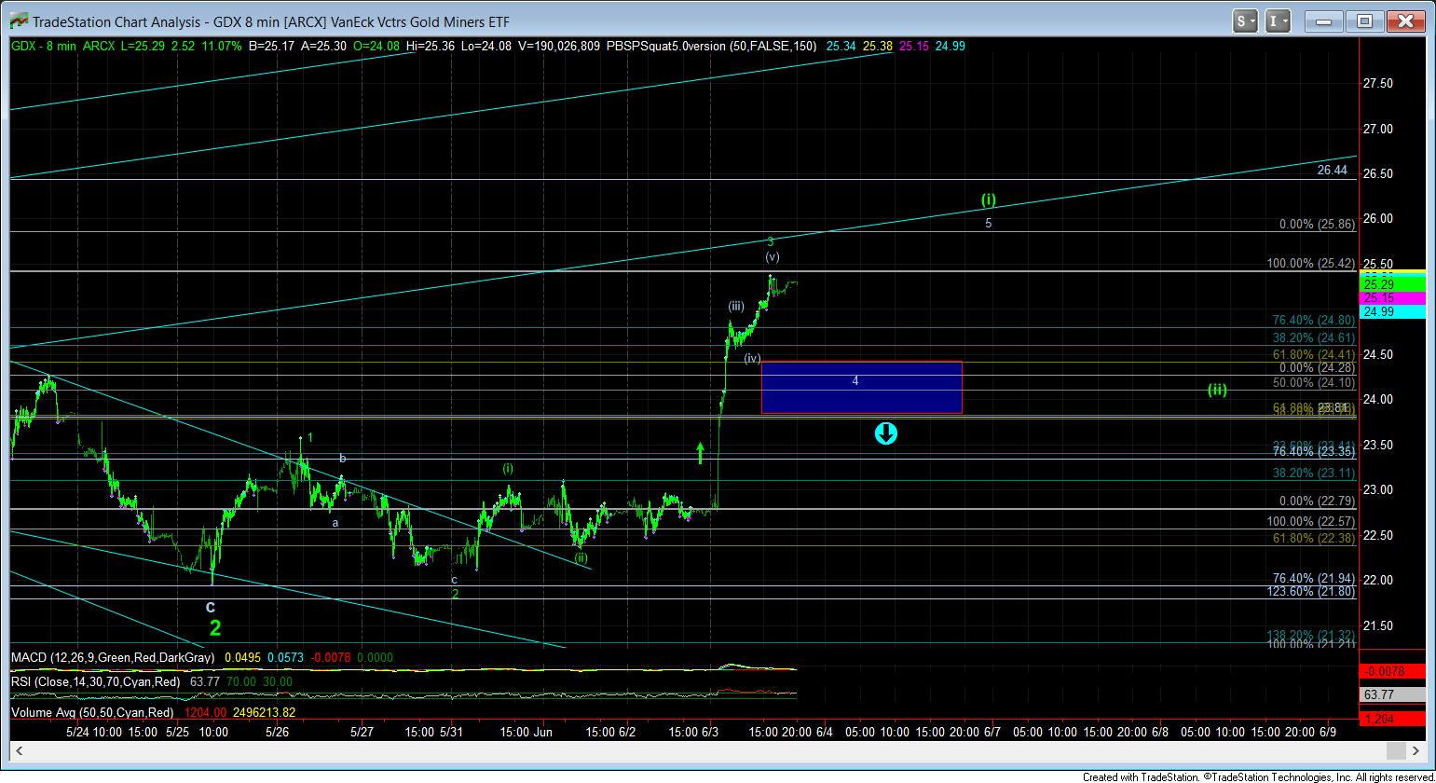Viewport: 1436px width, 783px height.
Task: Click the red RSI value 63.77 tag
Action: 1392,694
